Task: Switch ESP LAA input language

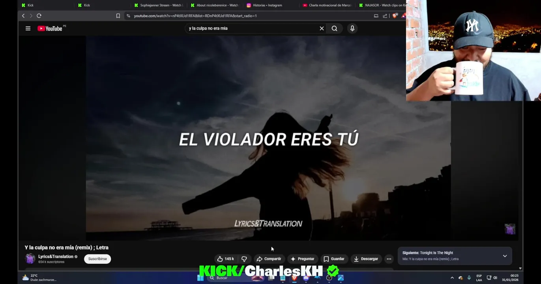Action: (x=479, y=278)
